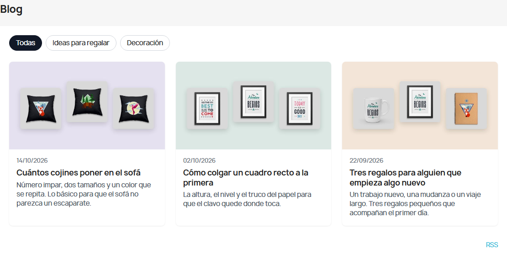This screenshot has height=260, width=507.
Task: Click the date 02/10/2026
Action: (x=199, y=160)
